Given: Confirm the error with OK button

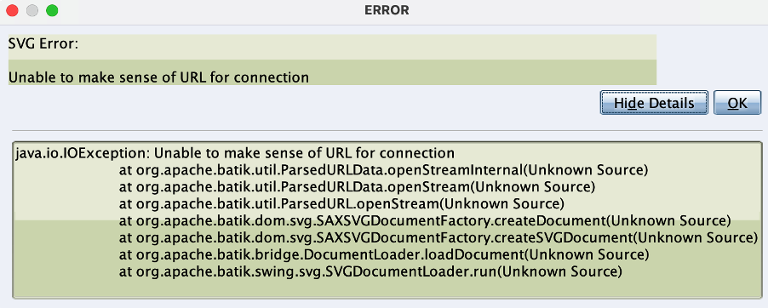Looking at the screenshot, I should point(737,103).
